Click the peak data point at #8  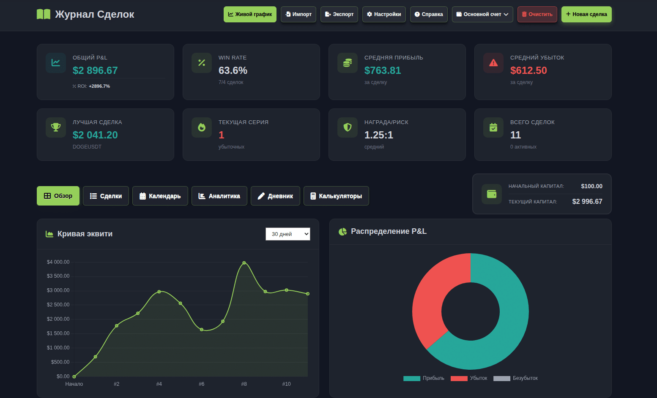244,263
